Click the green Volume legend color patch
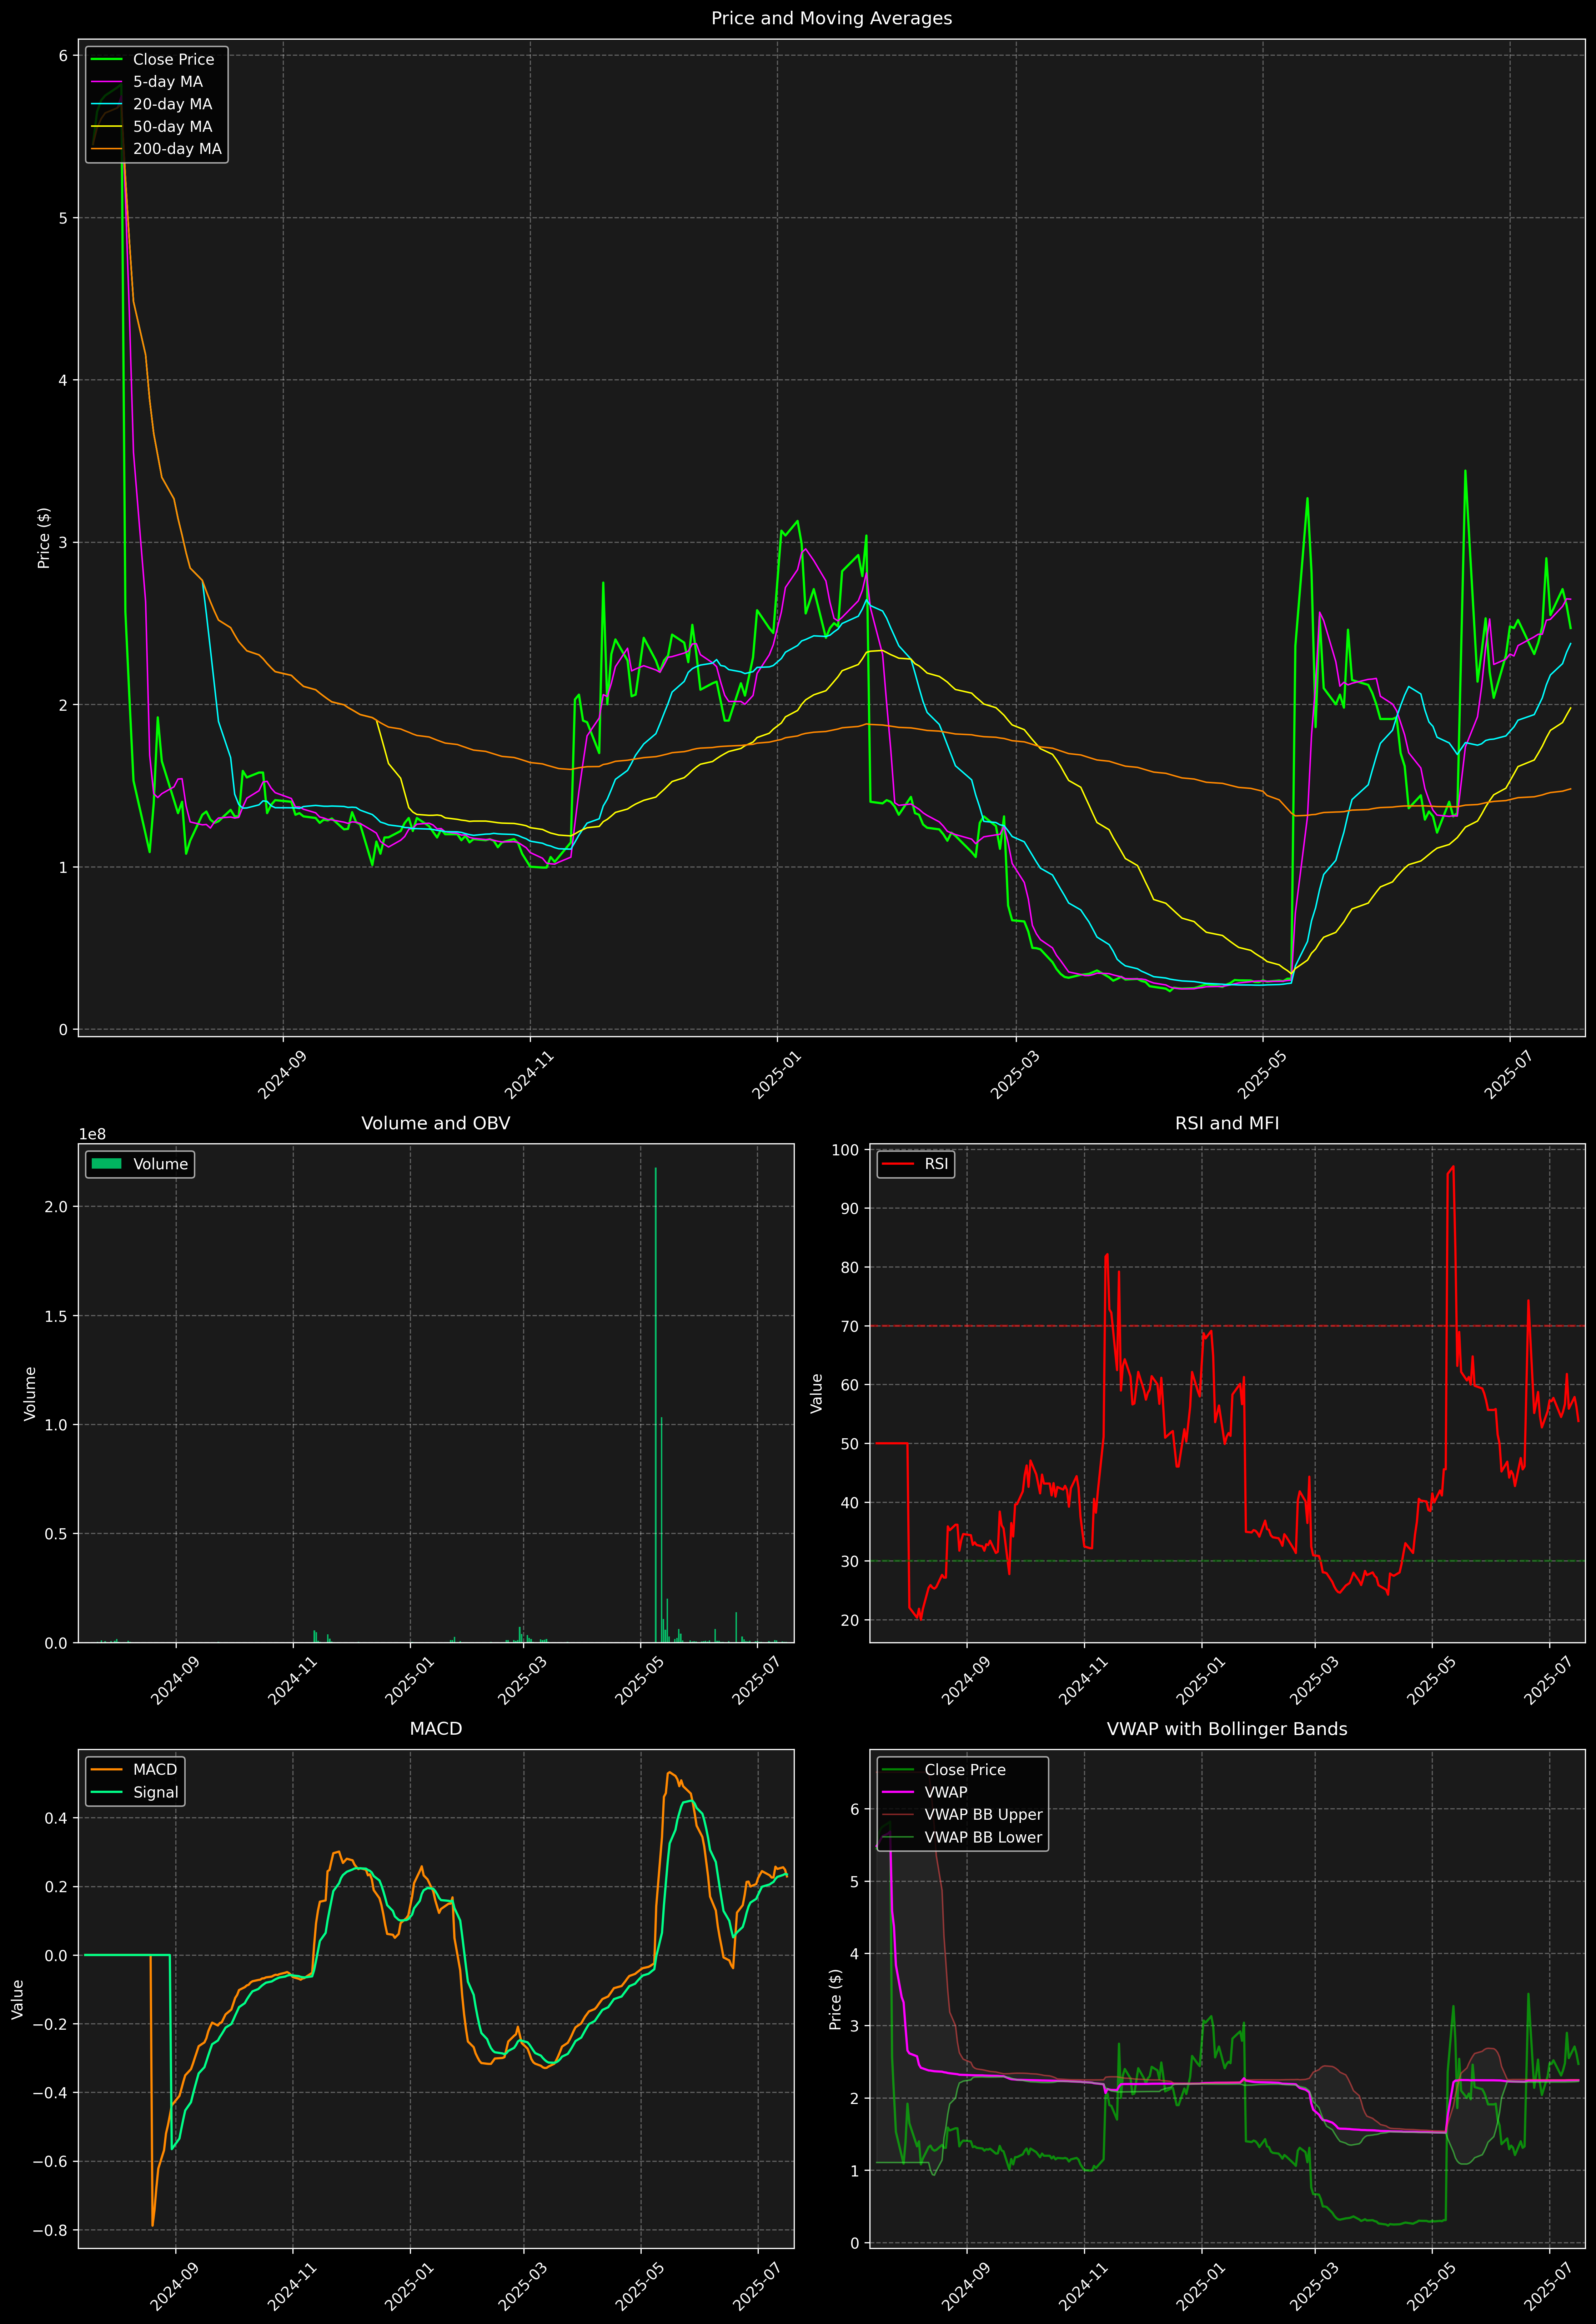This screenshot has width=1596, height=2324. click(106, 1164)
